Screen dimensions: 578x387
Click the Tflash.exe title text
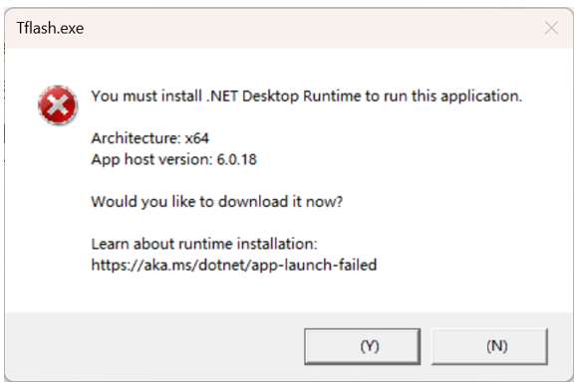click(50, 28)
